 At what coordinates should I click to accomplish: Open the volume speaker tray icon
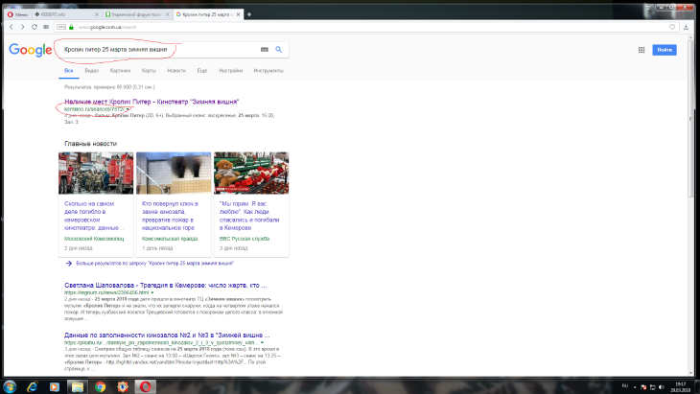pyautogui.click(x=661, y=387)
